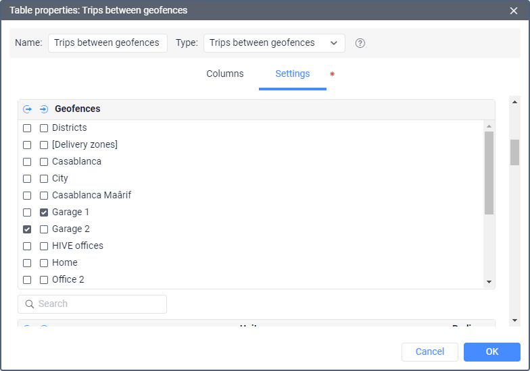The width and height of the screenshot is (530, 371).
Task: Click the geofence list scroll-up arrow
Action: (x=489, y=126)
